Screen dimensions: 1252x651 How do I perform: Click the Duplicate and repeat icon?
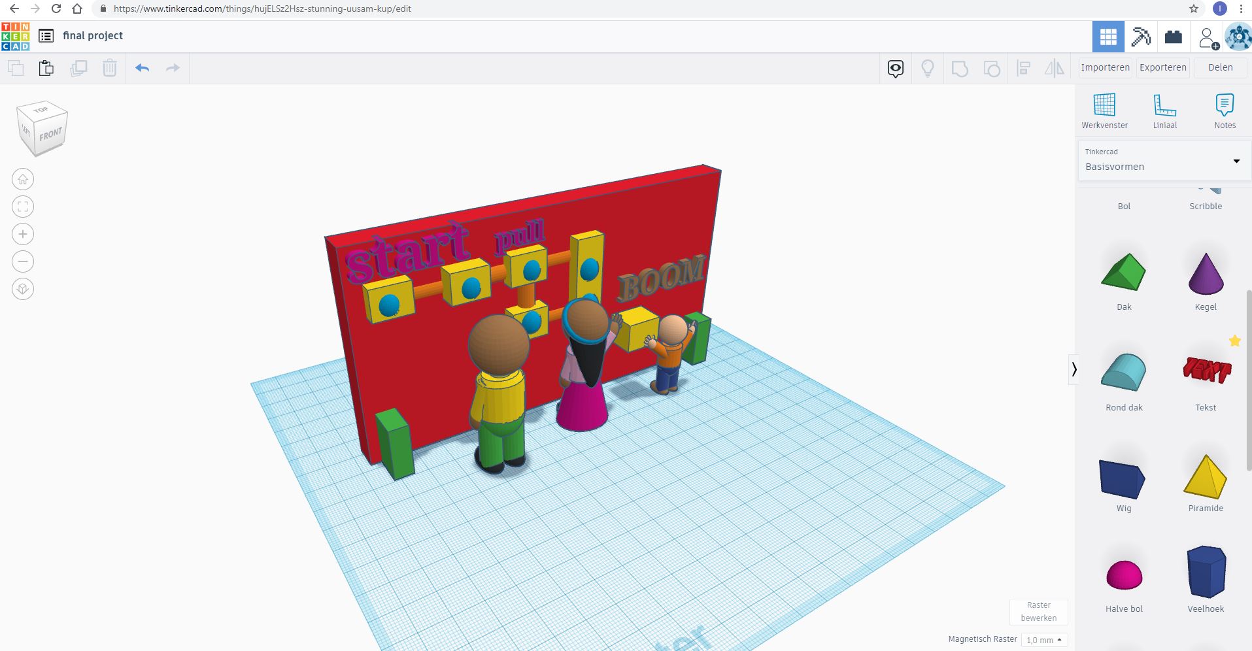[78, 68]
